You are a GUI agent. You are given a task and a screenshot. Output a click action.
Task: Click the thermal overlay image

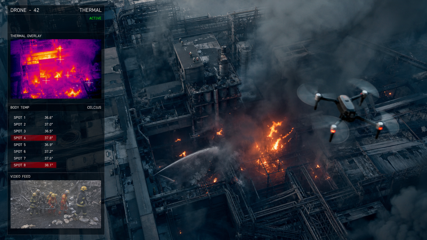(56, 69)
